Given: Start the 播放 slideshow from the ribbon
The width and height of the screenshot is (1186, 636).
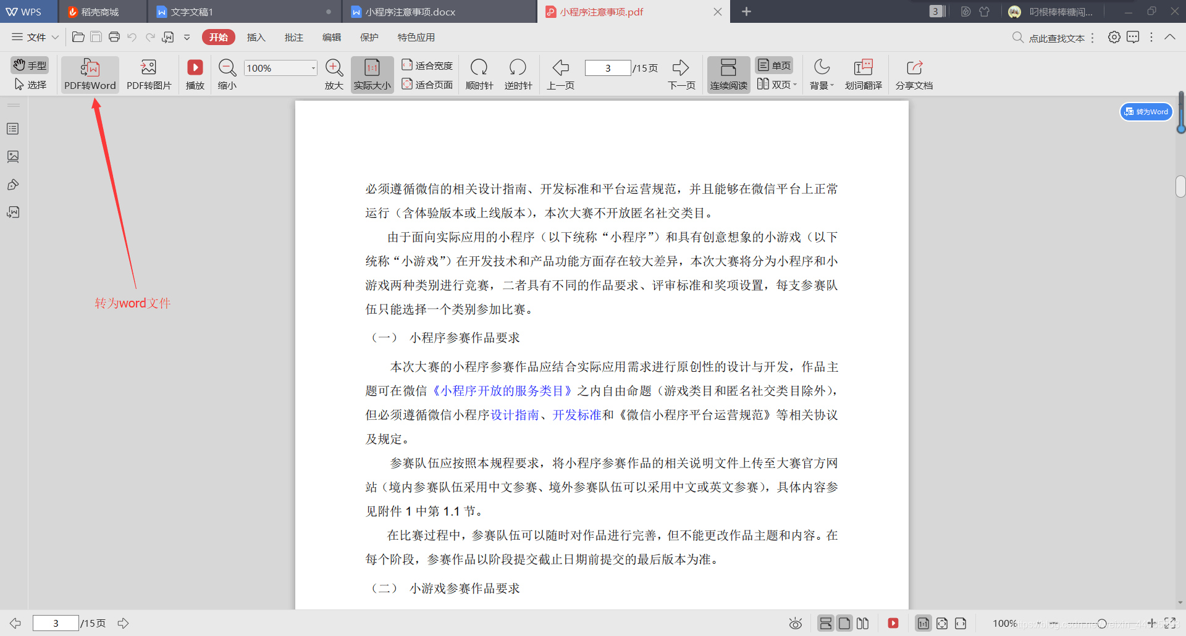Looking at the screenshot, I should click(x=195, y=74).
